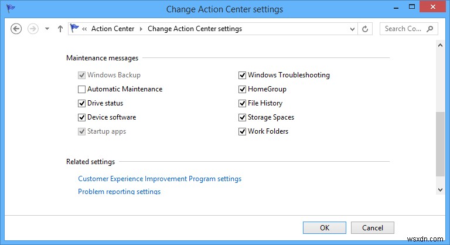The width and height of the screenshot is (450, 245).
Task: Open Customer Experience Improvement Program settings
Action: point(159,179)
